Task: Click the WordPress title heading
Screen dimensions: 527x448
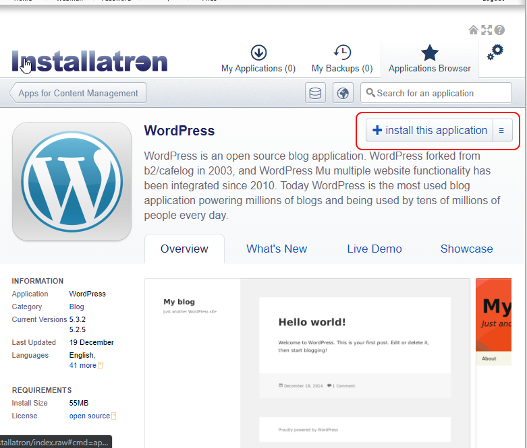Action: [179, 131]
